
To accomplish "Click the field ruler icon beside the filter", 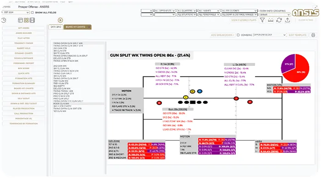I will tap(271, 20).
